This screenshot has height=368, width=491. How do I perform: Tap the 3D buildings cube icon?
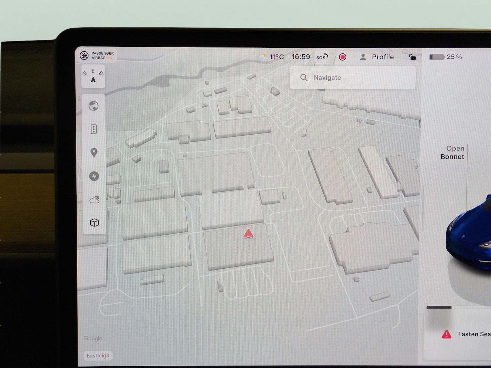coord(94,223)
